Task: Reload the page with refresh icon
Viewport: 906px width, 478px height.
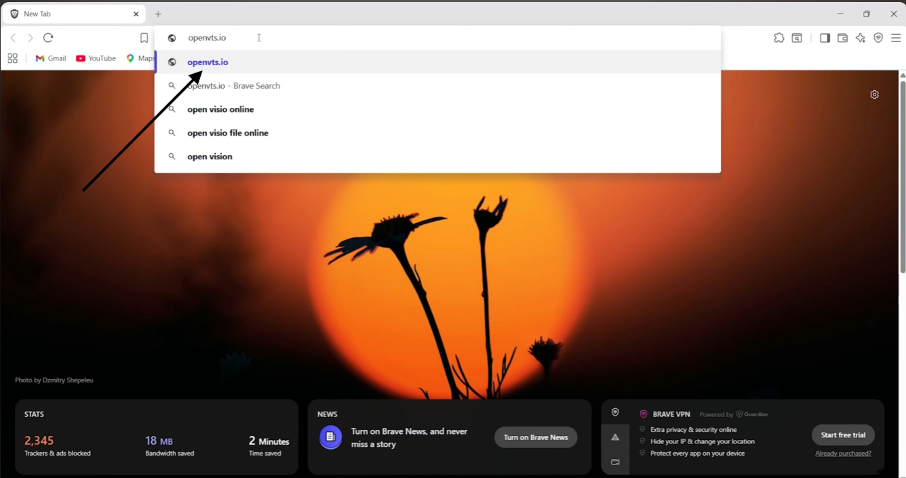Action: pos(48,38)
